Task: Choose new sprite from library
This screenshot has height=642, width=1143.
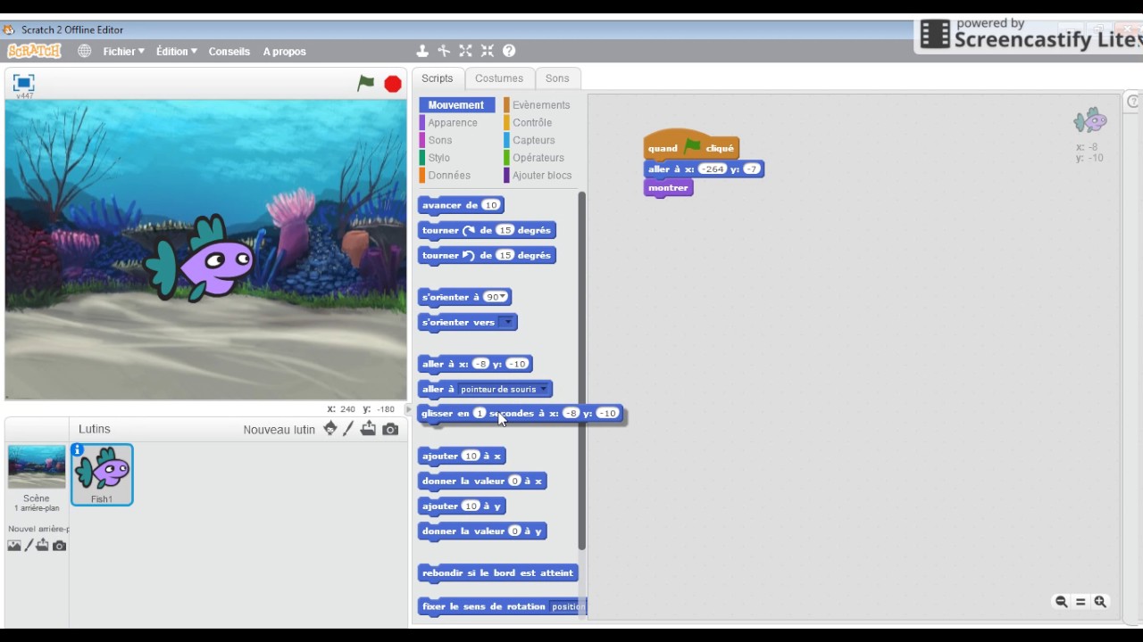Action: [x=330, y=429]
